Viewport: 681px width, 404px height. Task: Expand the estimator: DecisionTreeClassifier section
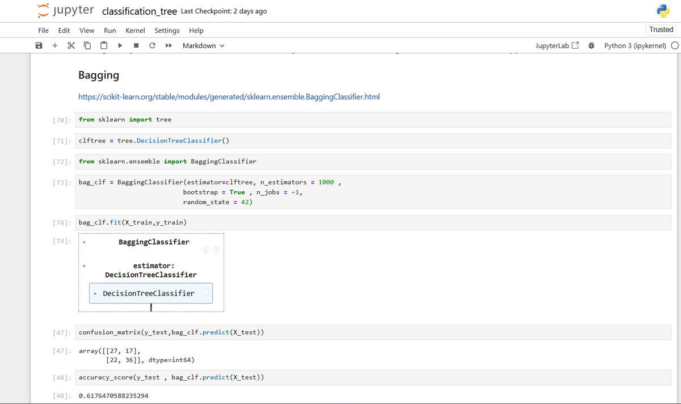[x=85, y=265]
